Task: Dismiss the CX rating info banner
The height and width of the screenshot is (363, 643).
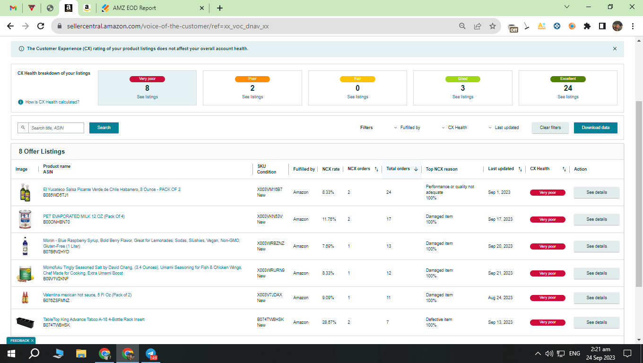Action: tap(615, 49)
